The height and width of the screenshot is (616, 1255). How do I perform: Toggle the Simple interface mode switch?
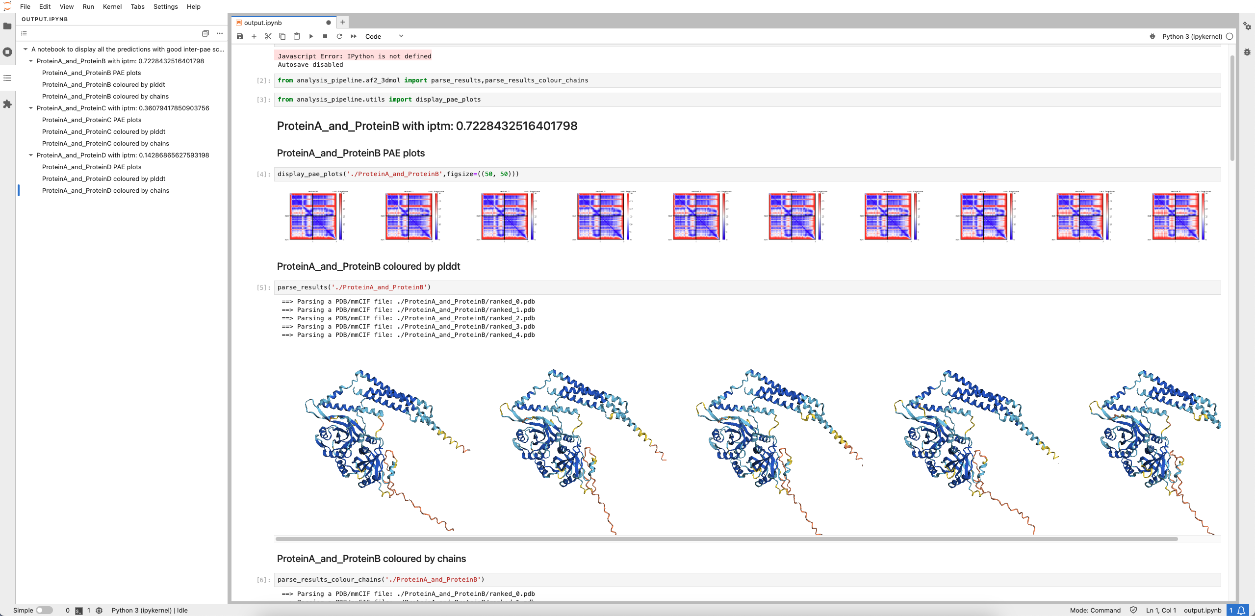click(x=44, y=610)
